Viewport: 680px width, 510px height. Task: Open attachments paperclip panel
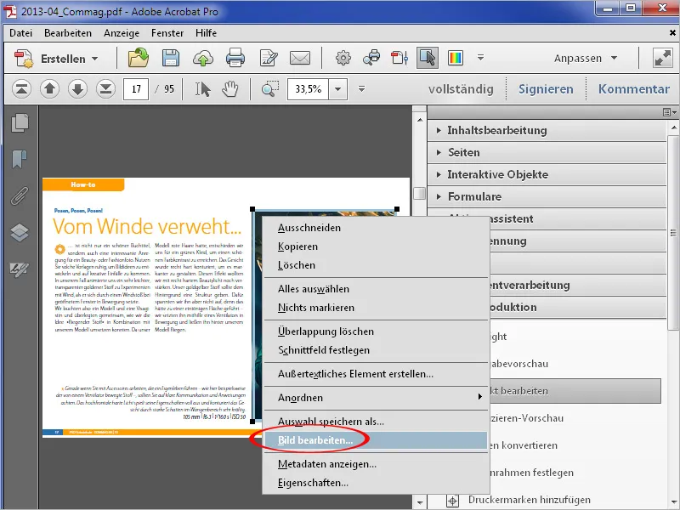[x=20, y=196]
